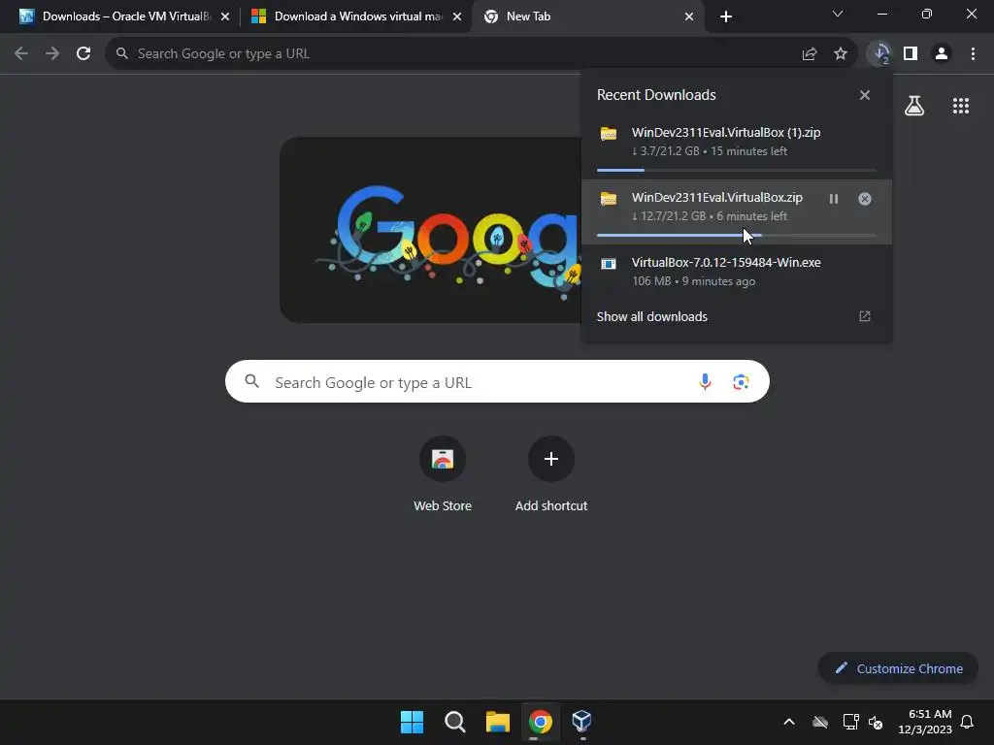Viewport: 994px width, 745px height.
Task: Click progress bar of WinDev2311Eval.VirtualBox.zip
Action: (x=737, y=235)
